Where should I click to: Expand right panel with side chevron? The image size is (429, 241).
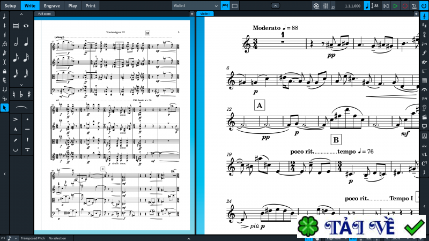[424, 206]
